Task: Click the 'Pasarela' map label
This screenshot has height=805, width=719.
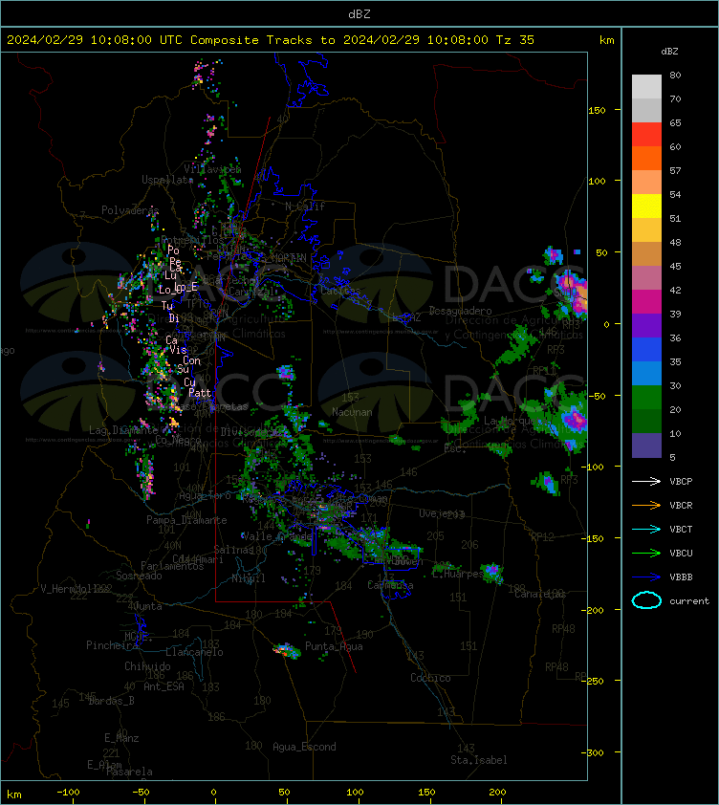Action: point(129,772)
